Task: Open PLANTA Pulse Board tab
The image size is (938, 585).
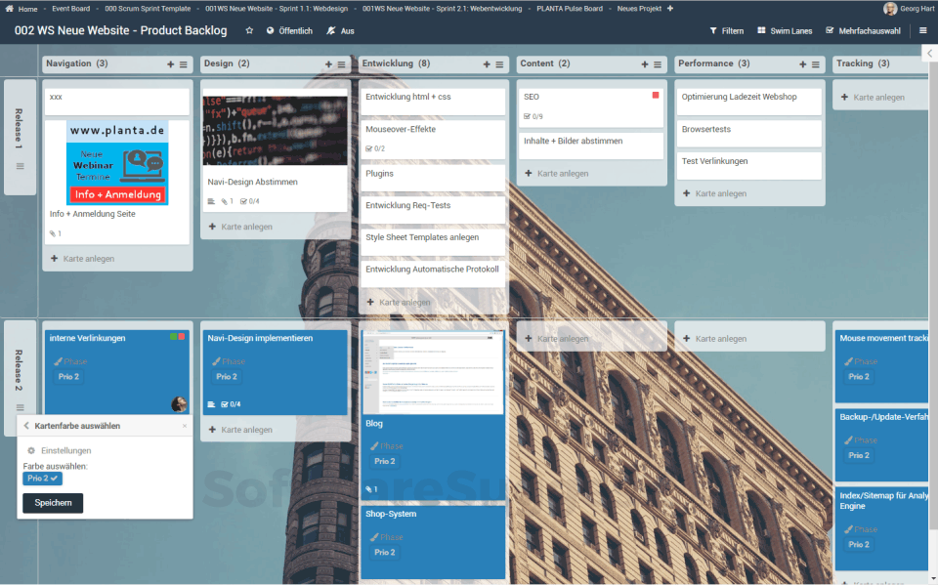Action: 570,9
